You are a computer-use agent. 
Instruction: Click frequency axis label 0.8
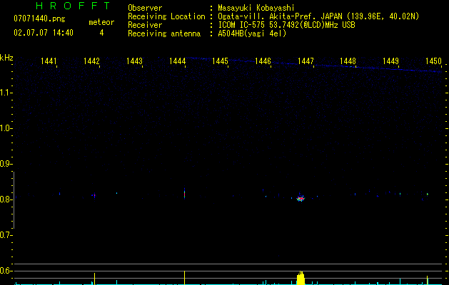tap(6, 199)
